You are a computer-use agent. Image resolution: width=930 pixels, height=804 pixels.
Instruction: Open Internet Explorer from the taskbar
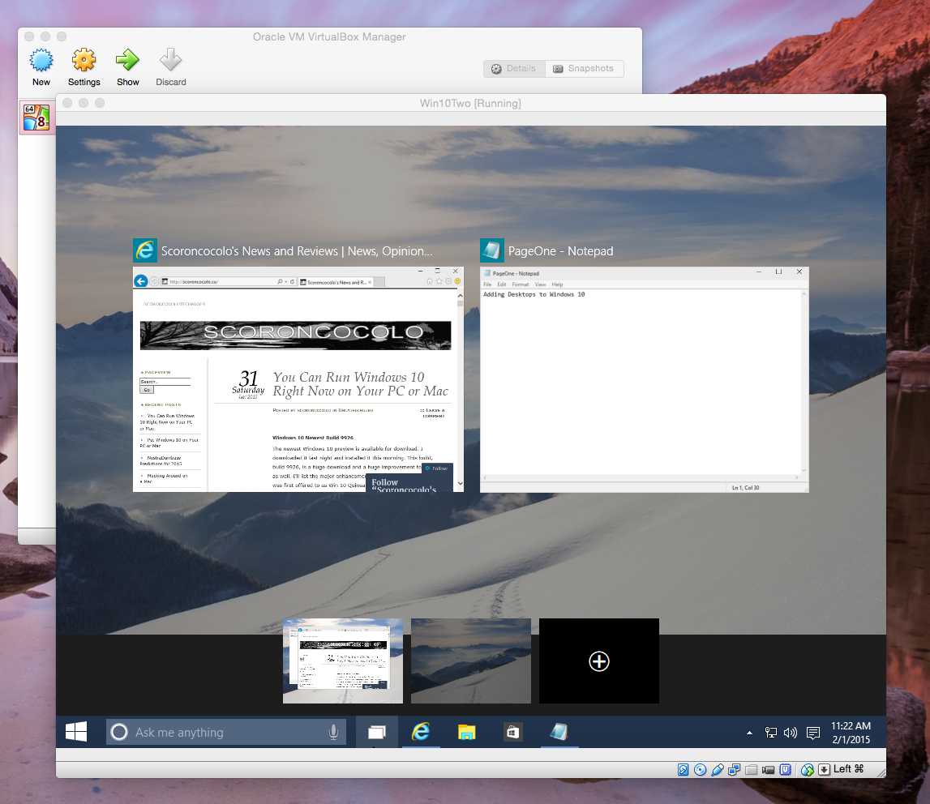420,732
